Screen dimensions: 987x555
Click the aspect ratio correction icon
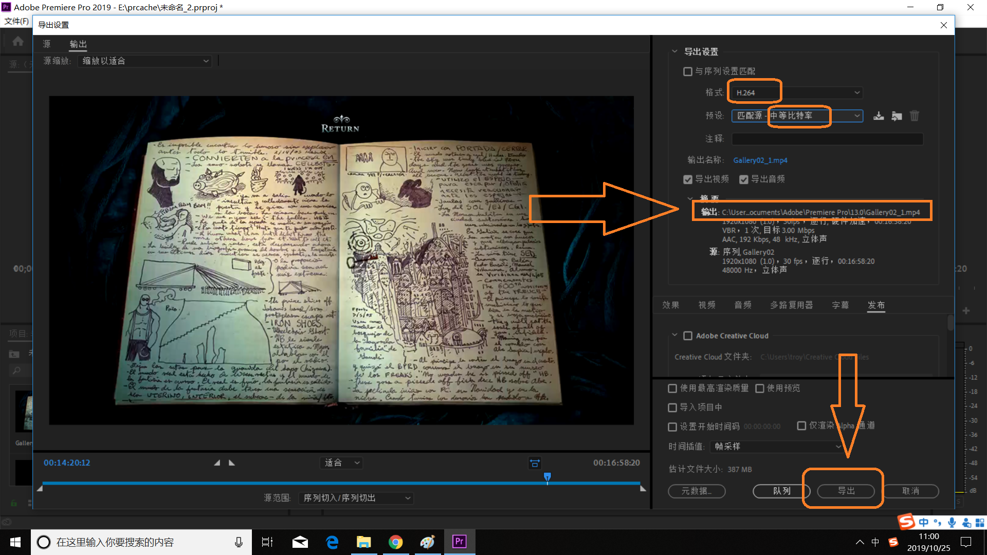point(535,463)
